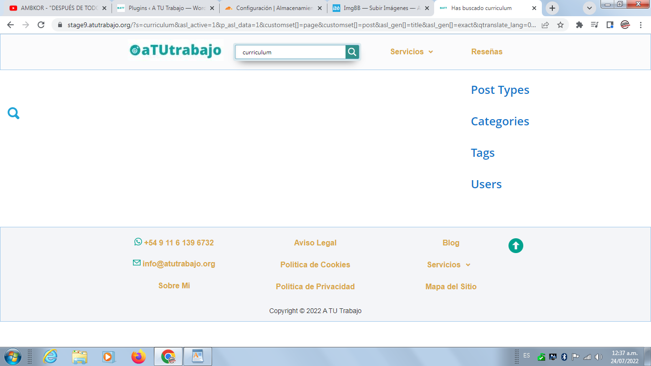Viewport: 651px width, 366px height.
Task: Click the teal search magnifier button
Action: click(352, 52)
